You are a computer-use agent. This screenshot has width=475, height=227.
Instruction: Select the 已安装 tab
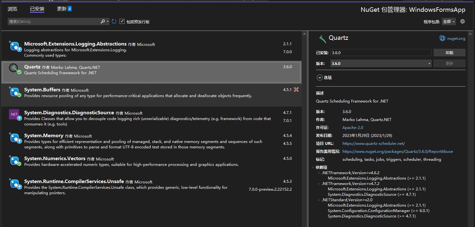pyautogui.click(x=37, y=9)
